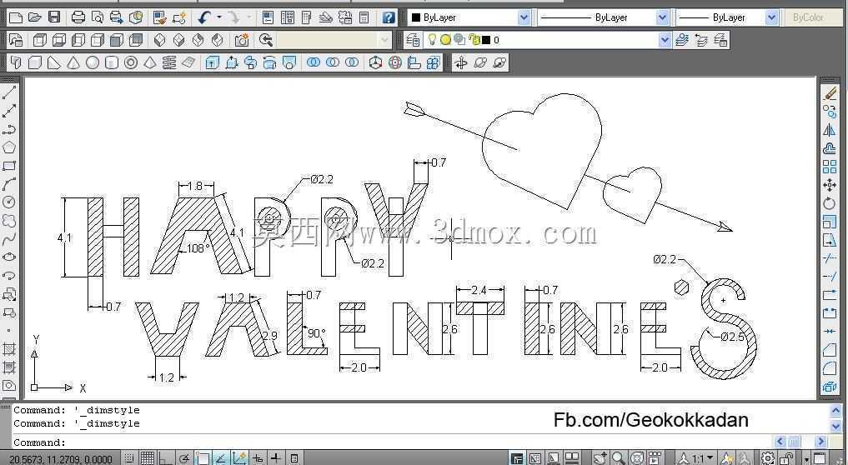Click the coordinates readout 20.5673, 11.2709, 0.0000
Screen dimensions: 848x465
(61, 460)
